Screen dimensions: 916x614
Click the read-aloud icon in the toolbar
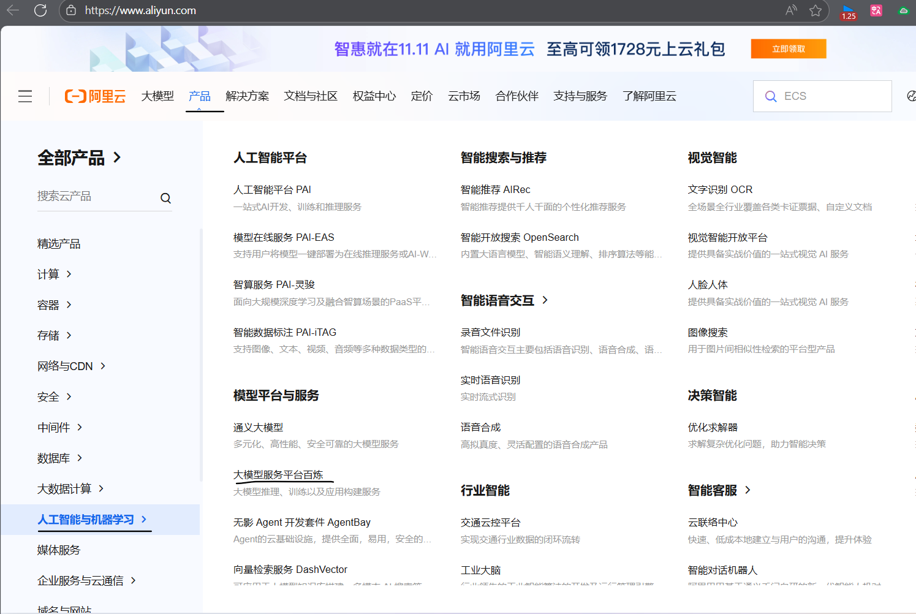(790, 10)
